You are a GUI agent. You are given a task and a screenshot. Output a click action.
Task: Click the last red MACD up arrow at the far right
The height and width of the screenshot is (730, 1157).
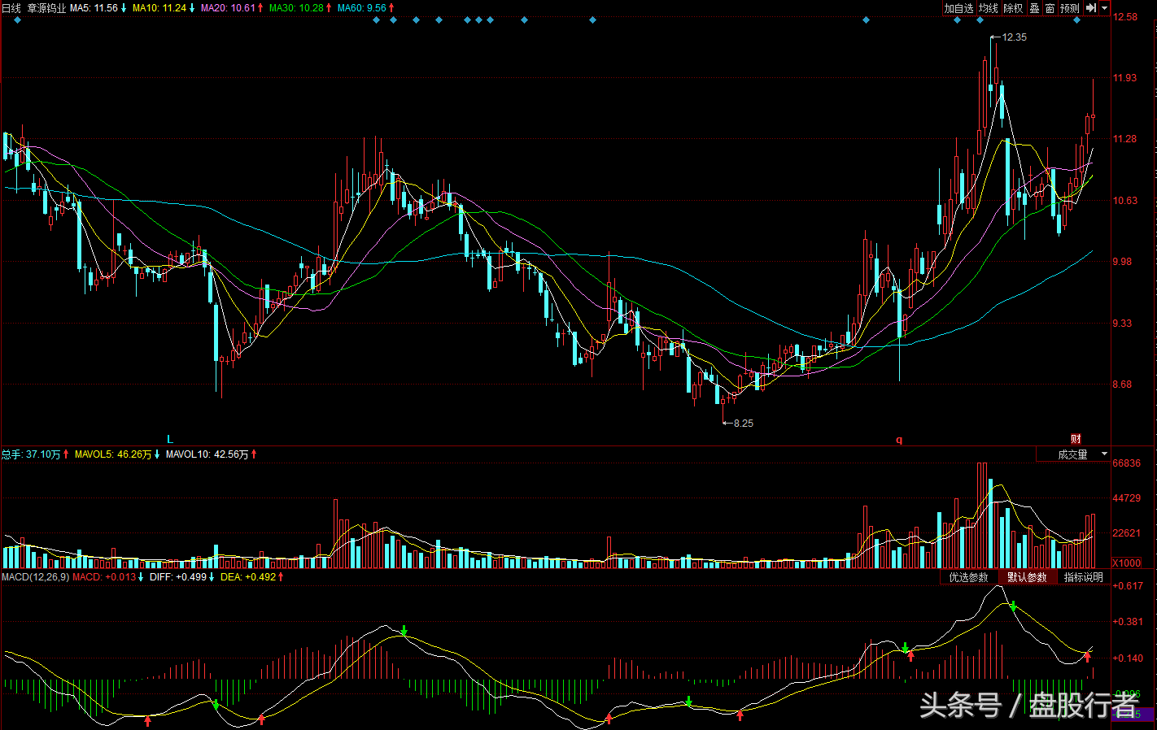1087,657
